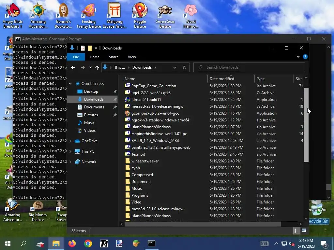This screenshot has width=334, height=250.
Task: Collapse the Quick access tree node
Action: (70, 84)
